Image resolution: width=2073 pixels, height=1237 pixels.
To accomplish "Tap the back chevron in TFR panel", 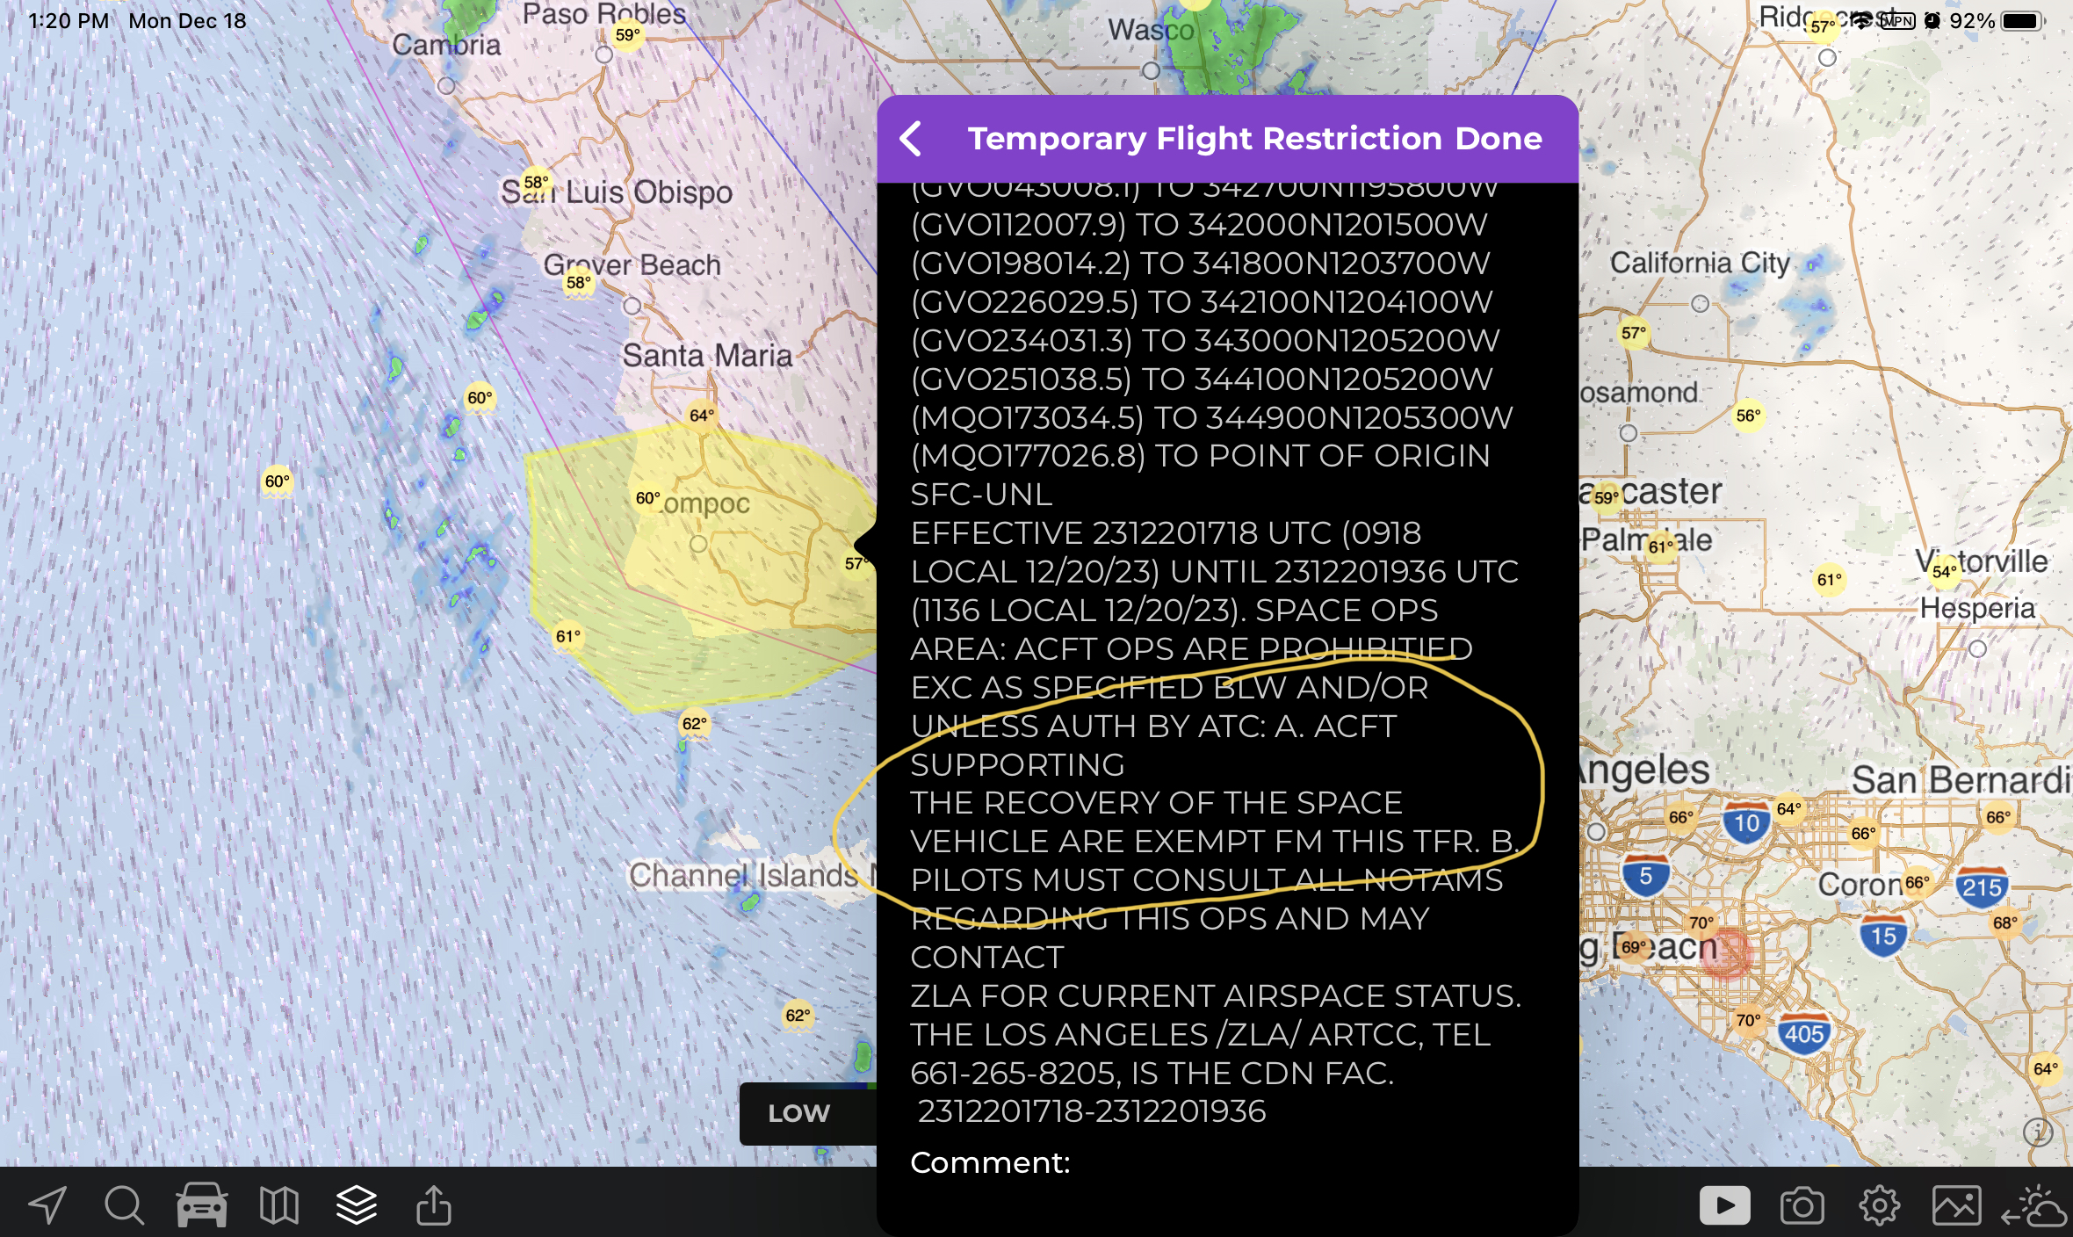I will (x=912, y=139).
